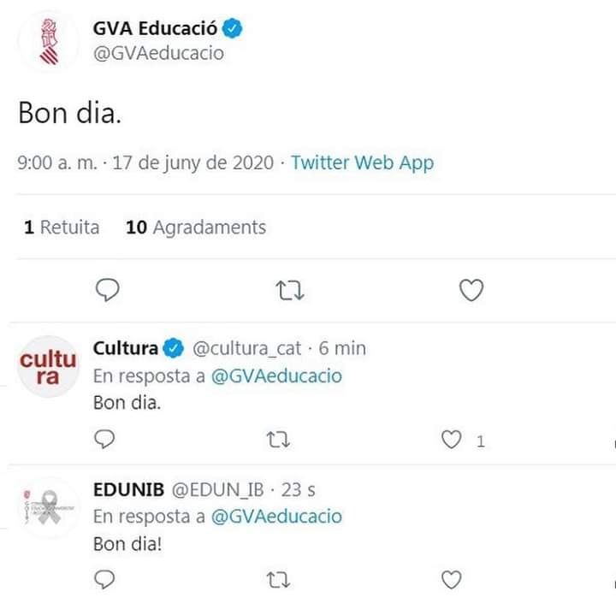The width and height of the screenshot is (616, 615).
Task: Open @GVAeducacio mention in EDUNIB's reply
Action: [x=276, y=517]
